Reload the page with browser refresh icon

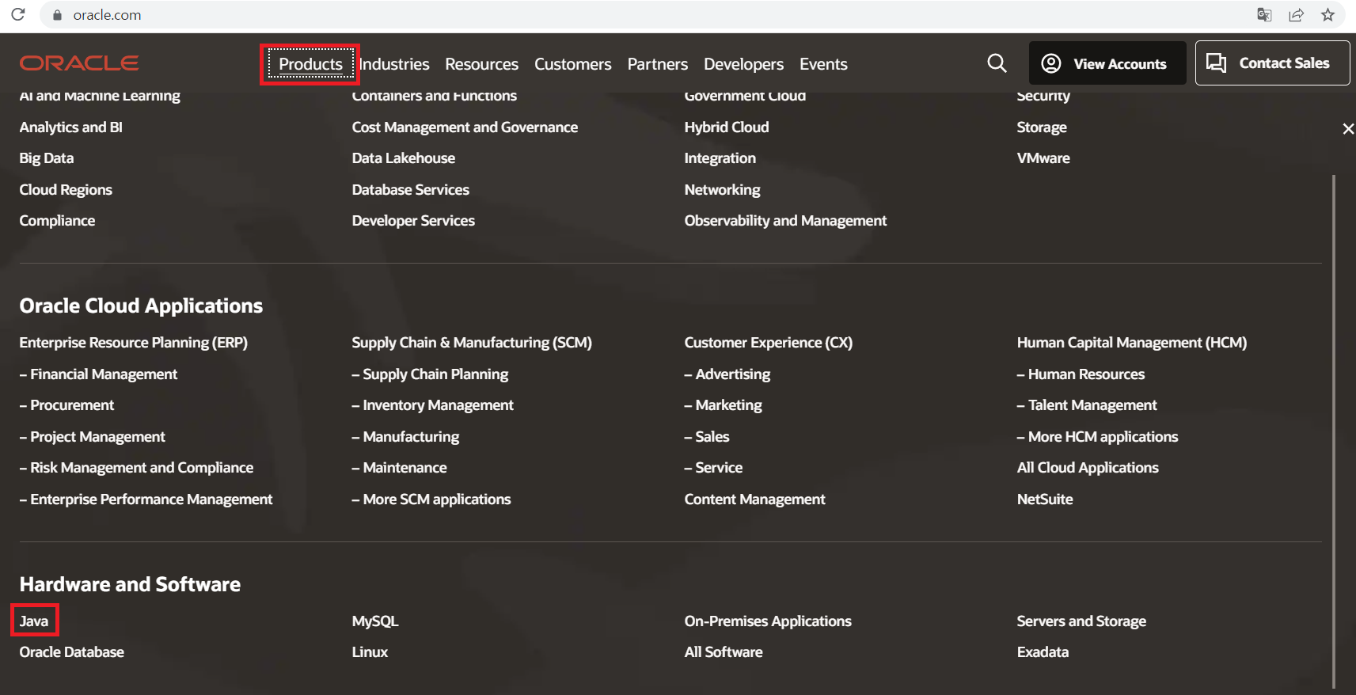pos(17,14)
